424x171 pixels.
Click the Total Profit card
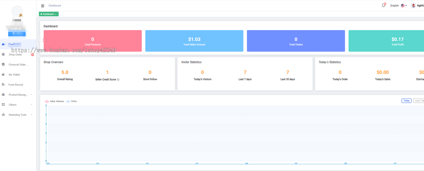click(x=386, y=41)
